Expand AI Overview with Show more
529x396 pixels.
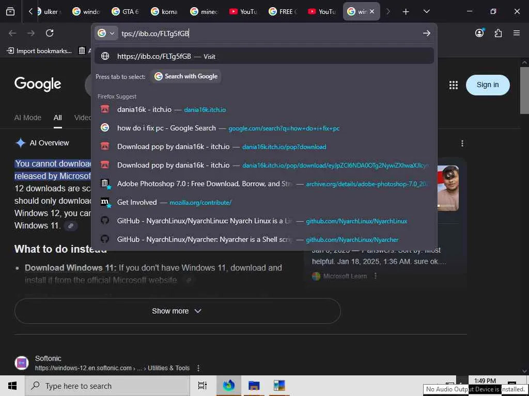click(x=178, y=311)
